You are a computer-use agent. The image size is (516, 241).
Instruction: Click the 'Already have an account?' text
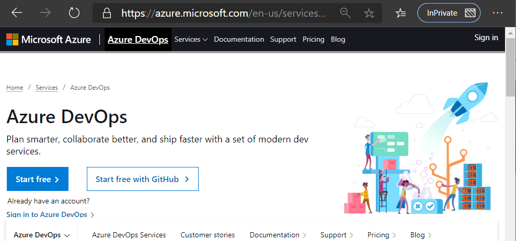click(x=49, y=201)
